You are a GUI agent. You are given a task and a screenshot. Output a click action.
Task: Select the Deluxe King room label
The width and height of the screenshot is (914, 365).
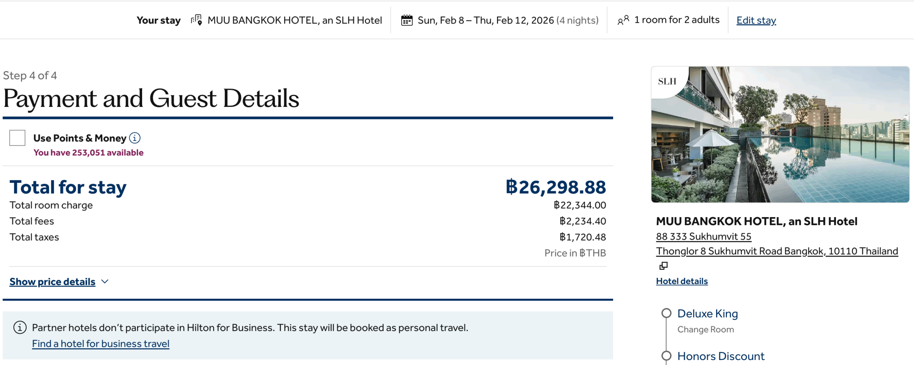coord(707,313)
